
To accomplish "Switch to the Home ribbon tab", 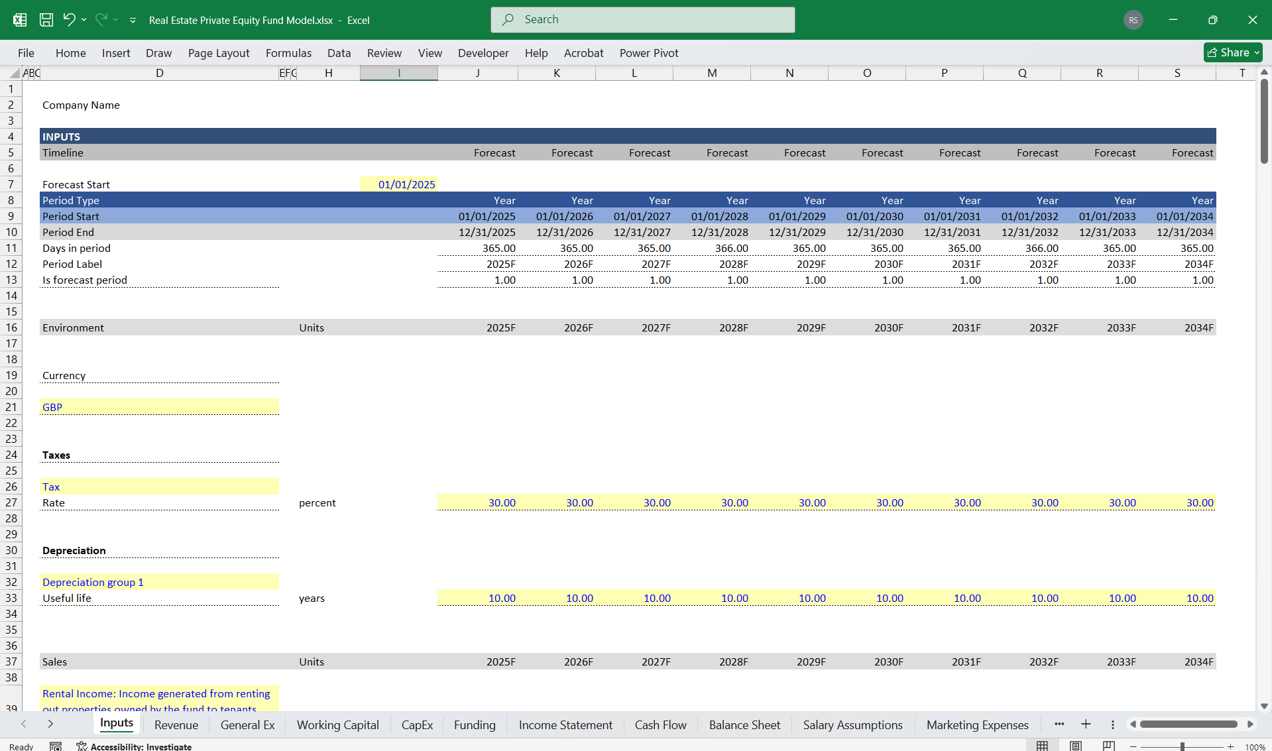I will 70,53.
